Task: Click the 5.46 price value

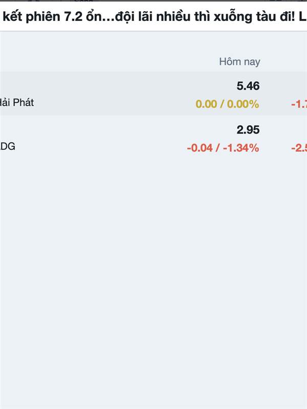Action: pyautogui.click(x=248, y=86)
